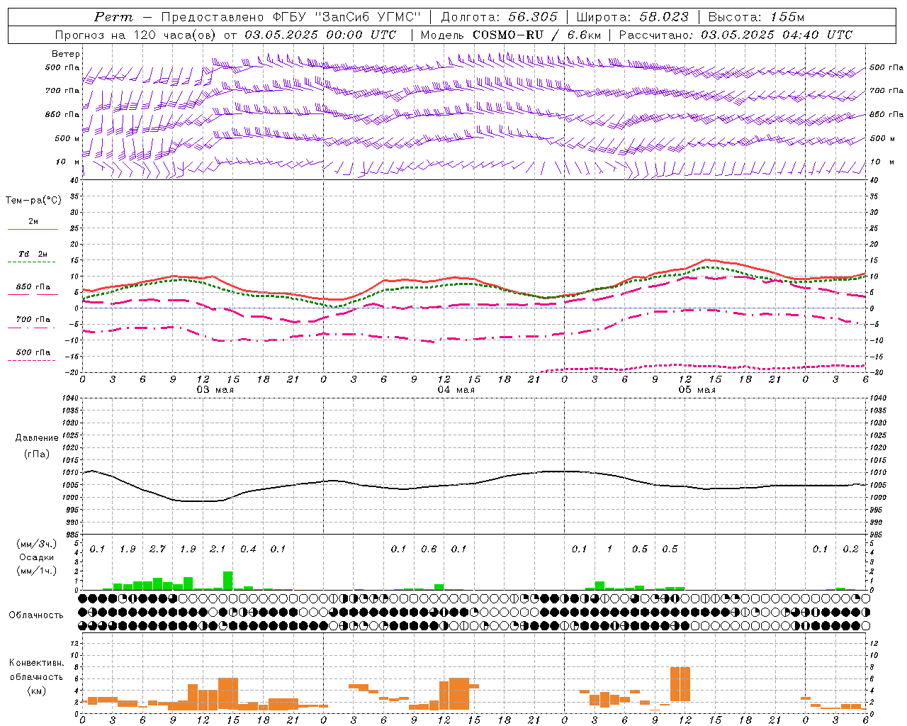The height and width of the screenshot is (726, 907).
Task: Click the "0.4" three-hour precipitation value
Action: (x=248, y=549)
